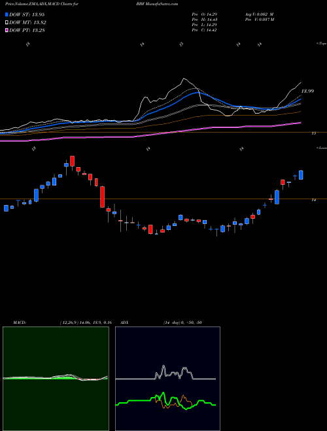Select the 'DOW ST: 13.93' legend text
This screenshot has height=431, width=327.
click(27, 15)
